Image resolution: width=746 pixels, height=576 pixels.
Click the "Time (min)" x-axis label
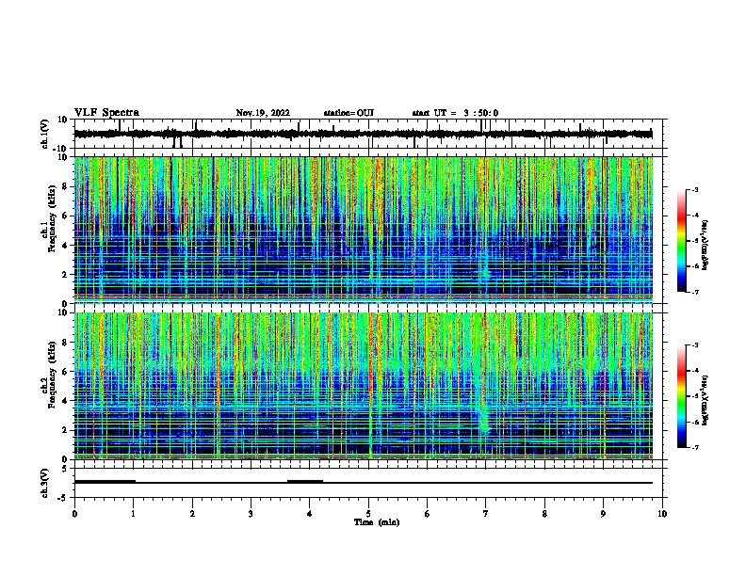point(377,522)
